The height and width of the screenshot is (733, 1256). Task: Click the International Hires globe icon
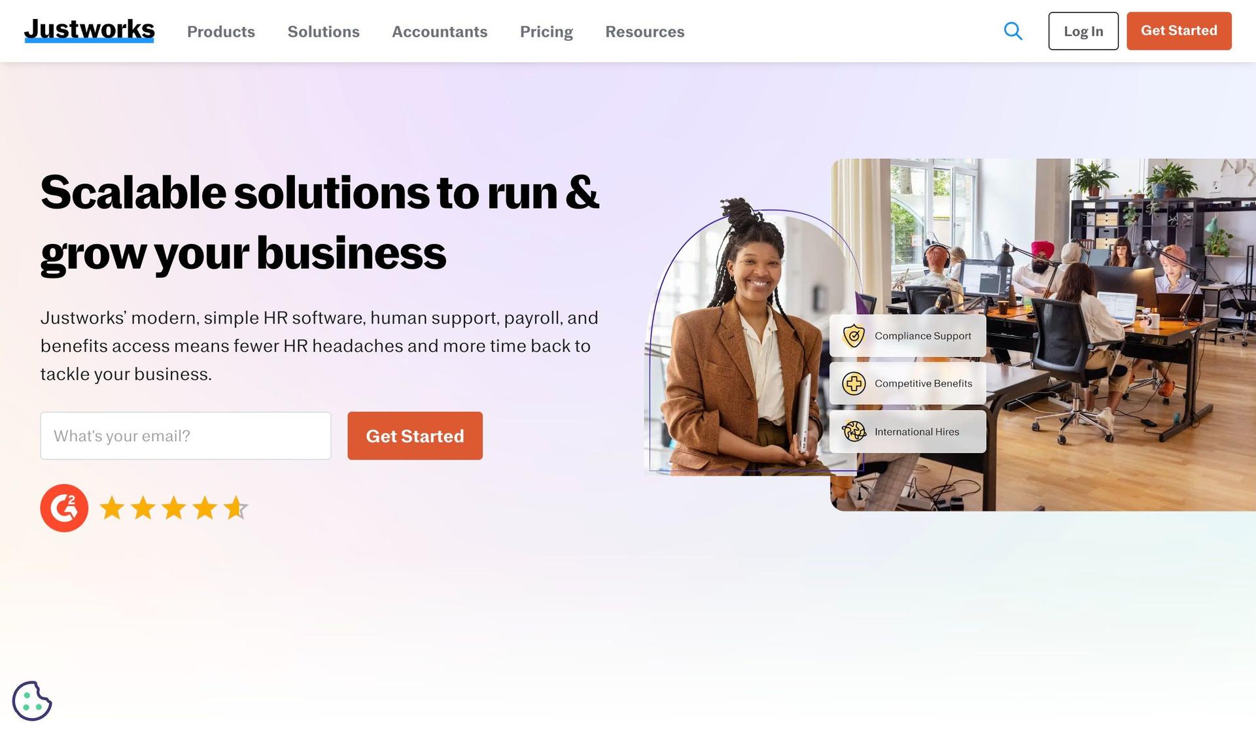[x=854, y=432]
